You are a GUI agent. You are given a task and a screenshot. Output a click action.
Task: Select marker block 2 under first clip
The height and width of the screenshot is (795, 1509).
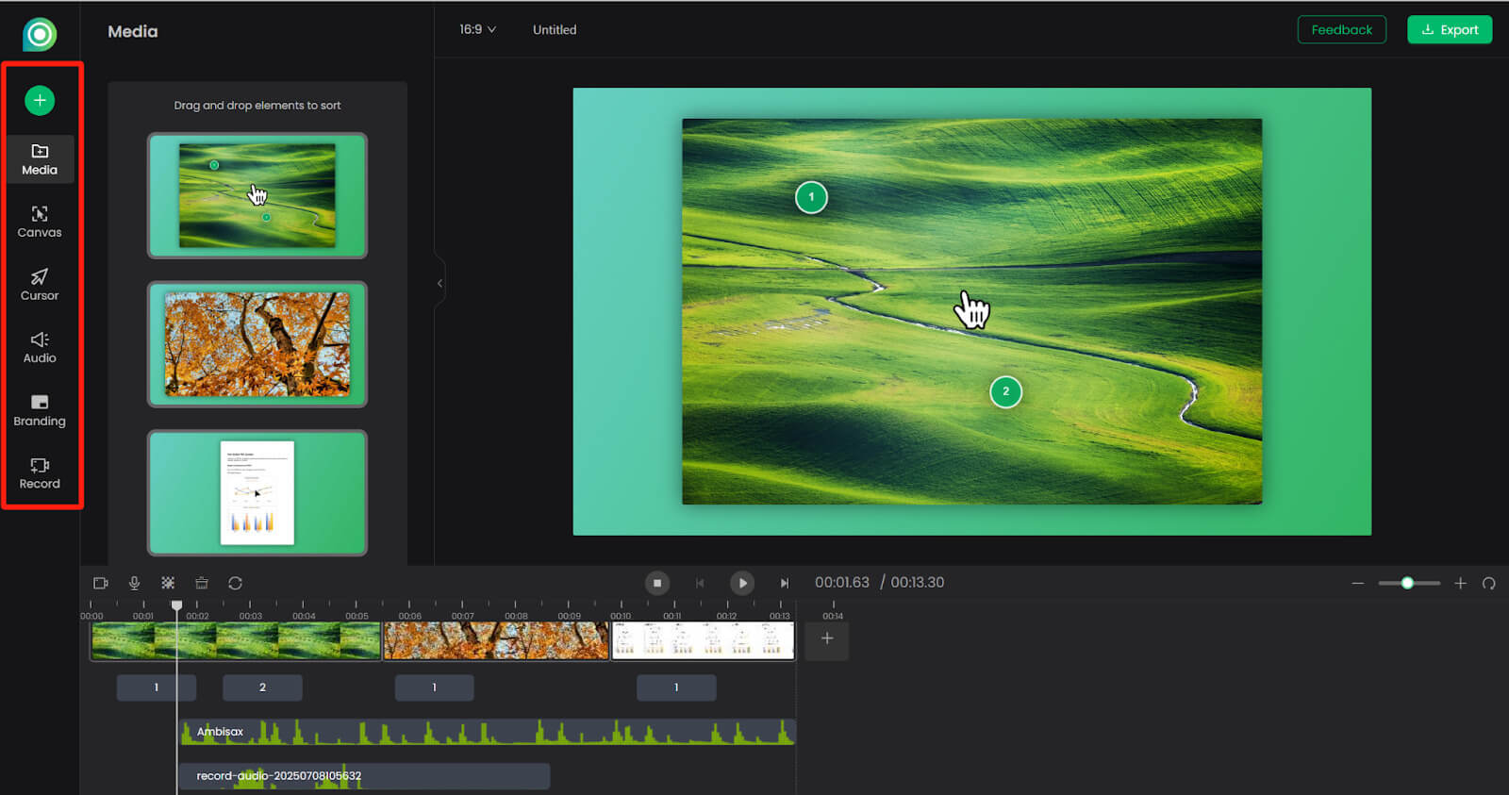tap(262, 687)
